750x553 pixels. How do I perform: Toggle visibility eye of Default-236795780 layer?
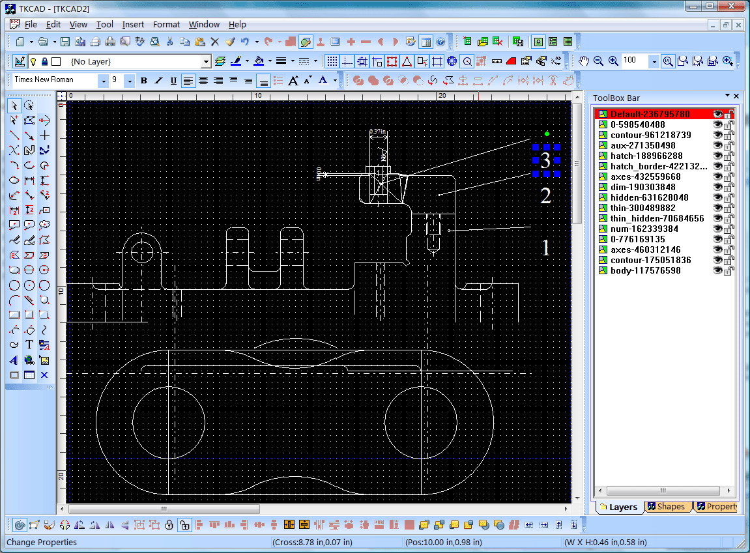717,114
